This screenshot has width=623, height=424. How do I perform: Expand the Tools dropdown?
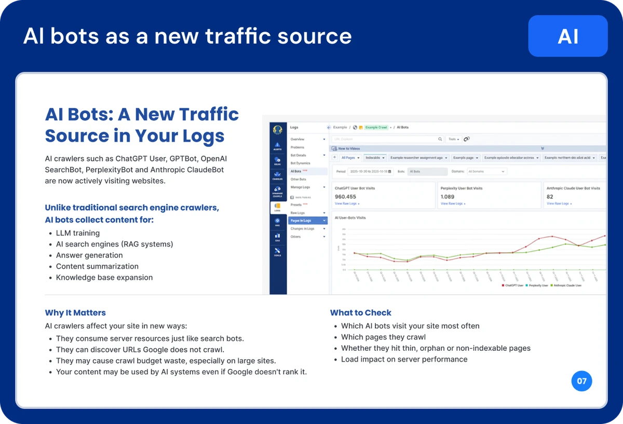coord(454,139)
